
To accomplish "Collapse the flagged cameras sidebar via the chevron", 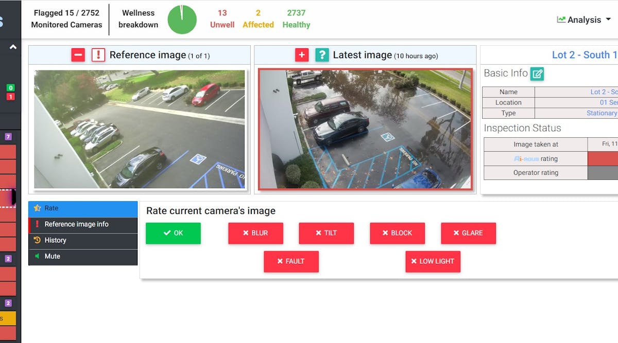I will pyautogui.click(x=12, y=46).
